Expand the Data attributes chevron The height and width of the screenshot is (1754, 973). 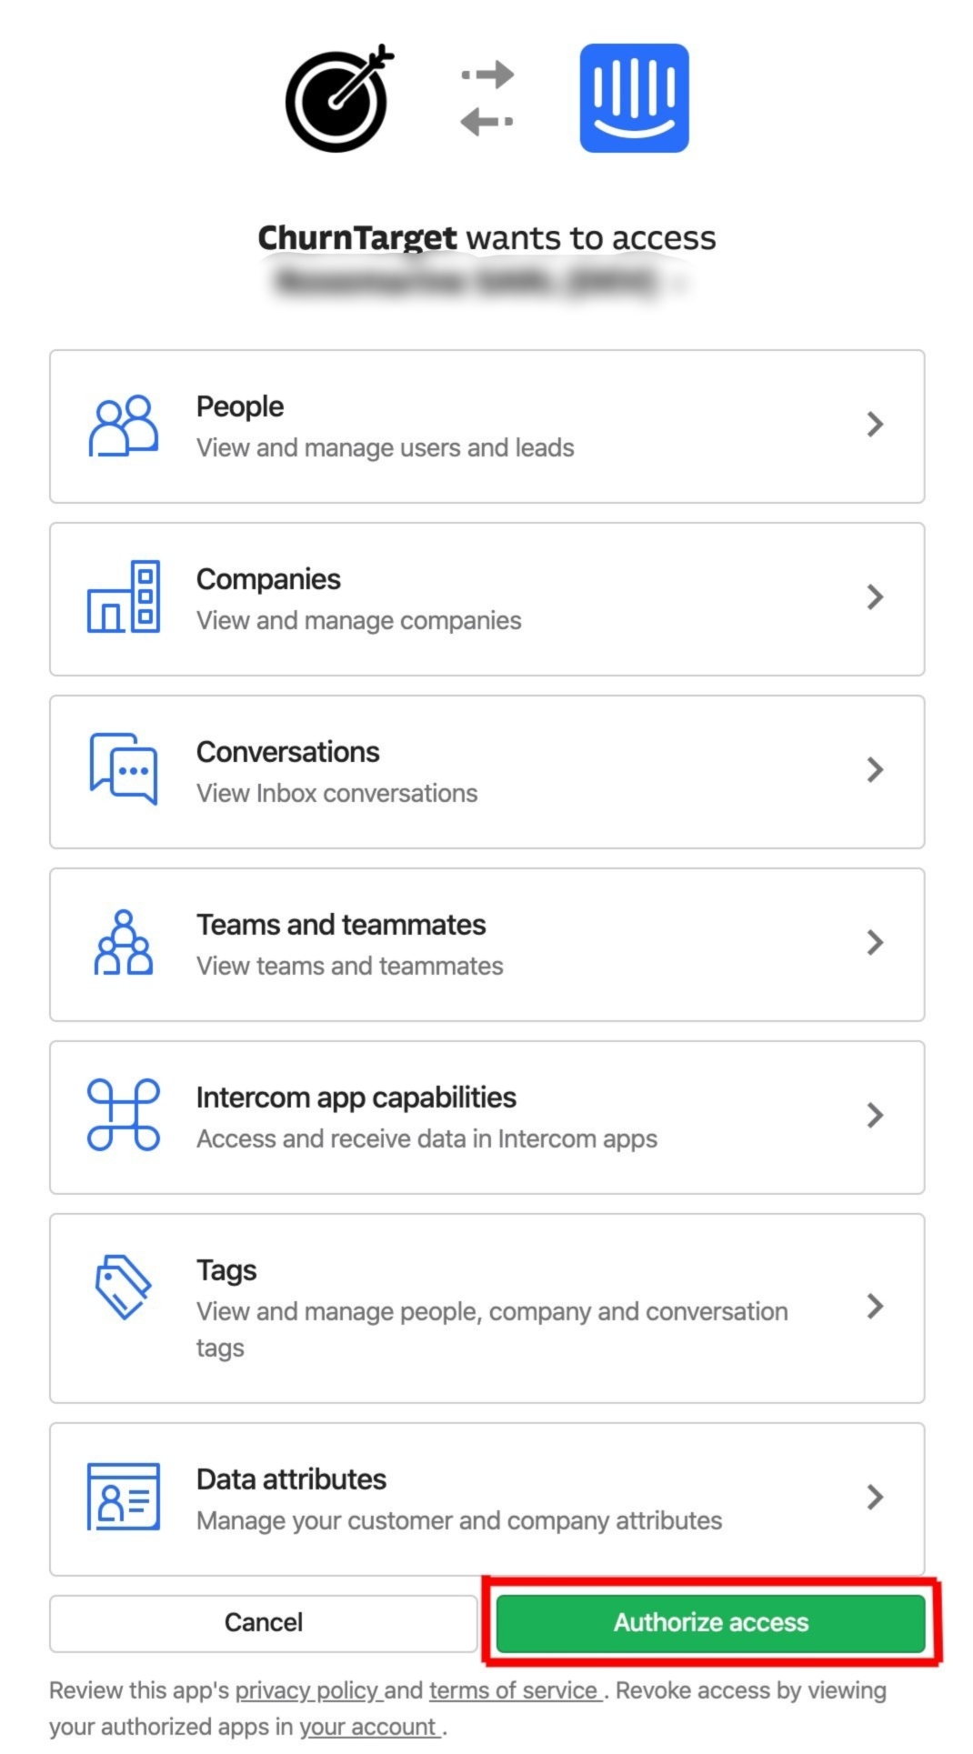click(875, 1498)
